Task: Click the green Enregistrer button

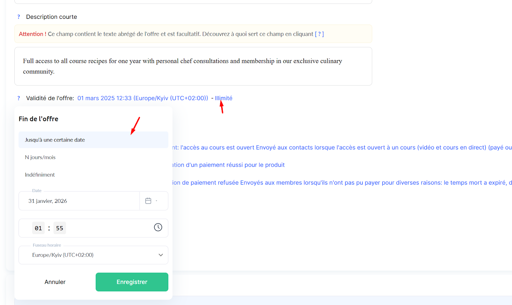Action: tap(132, 282)
